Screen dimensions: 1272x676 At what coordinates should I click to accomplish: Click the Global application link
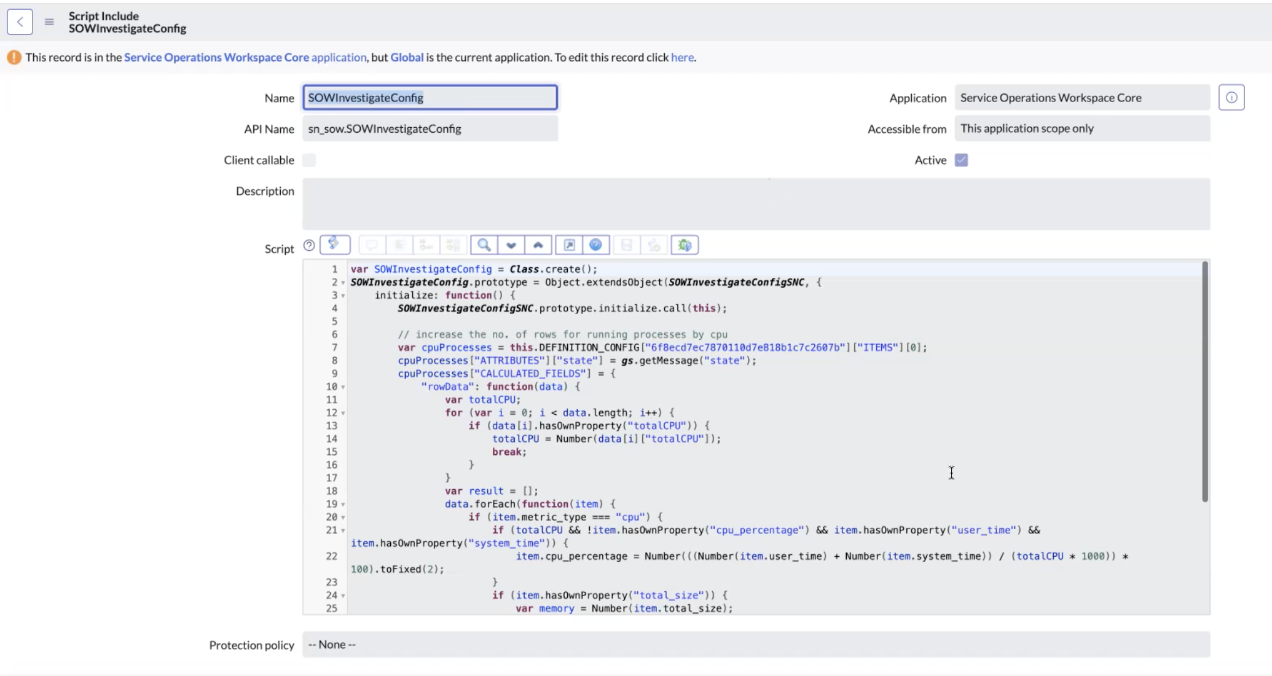[407, 57]
